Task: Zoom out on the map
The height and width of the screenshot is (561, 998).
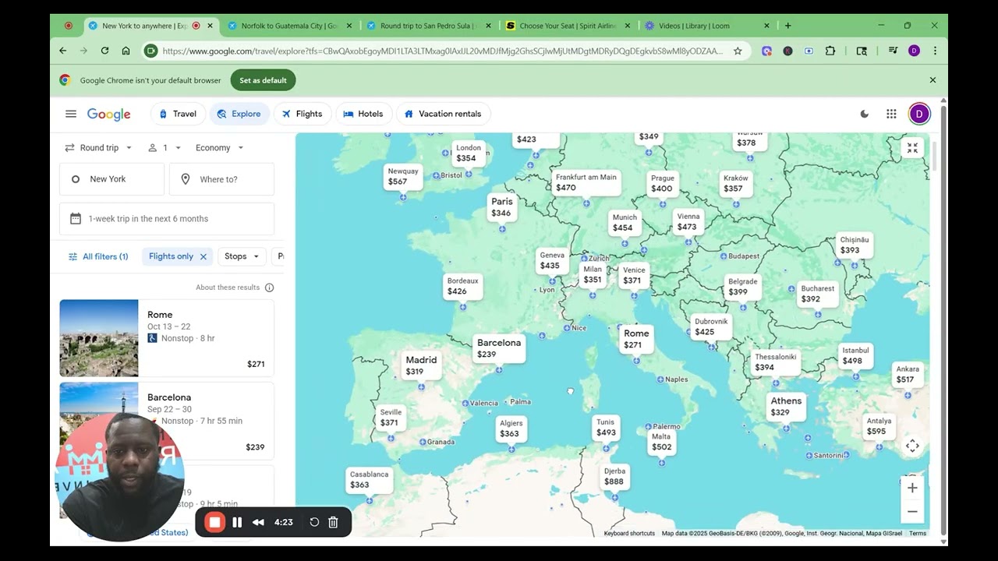Action: pyautogui.click(x=912, y=512)
